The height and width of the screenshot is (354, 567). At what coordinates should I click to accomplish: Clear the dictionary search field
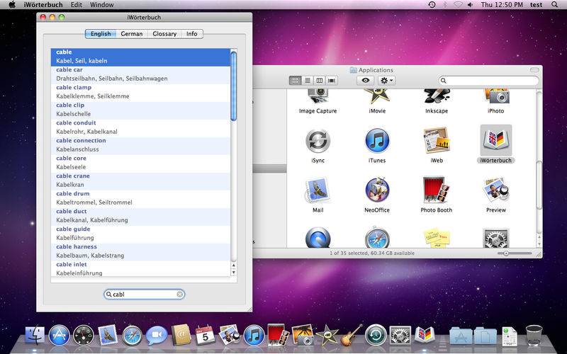click(x=180, y=295)
